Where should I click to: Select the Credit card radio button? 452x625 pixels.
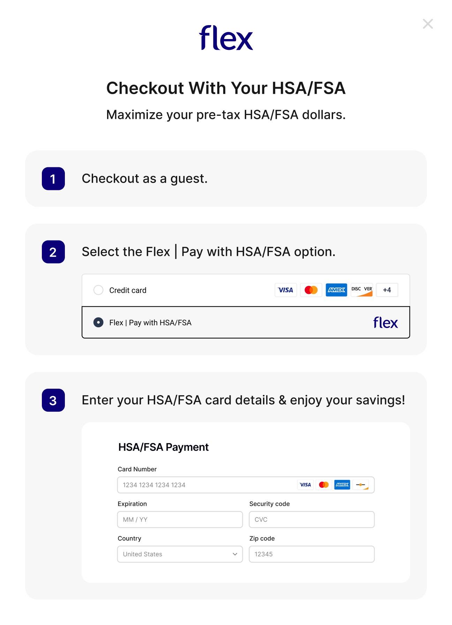coord(98,290)
